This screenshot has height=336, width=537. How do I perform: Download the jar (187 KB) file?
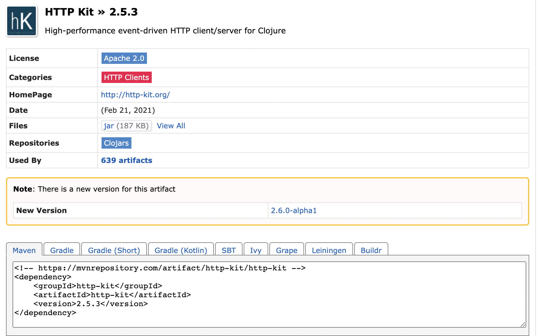[126, 126]
